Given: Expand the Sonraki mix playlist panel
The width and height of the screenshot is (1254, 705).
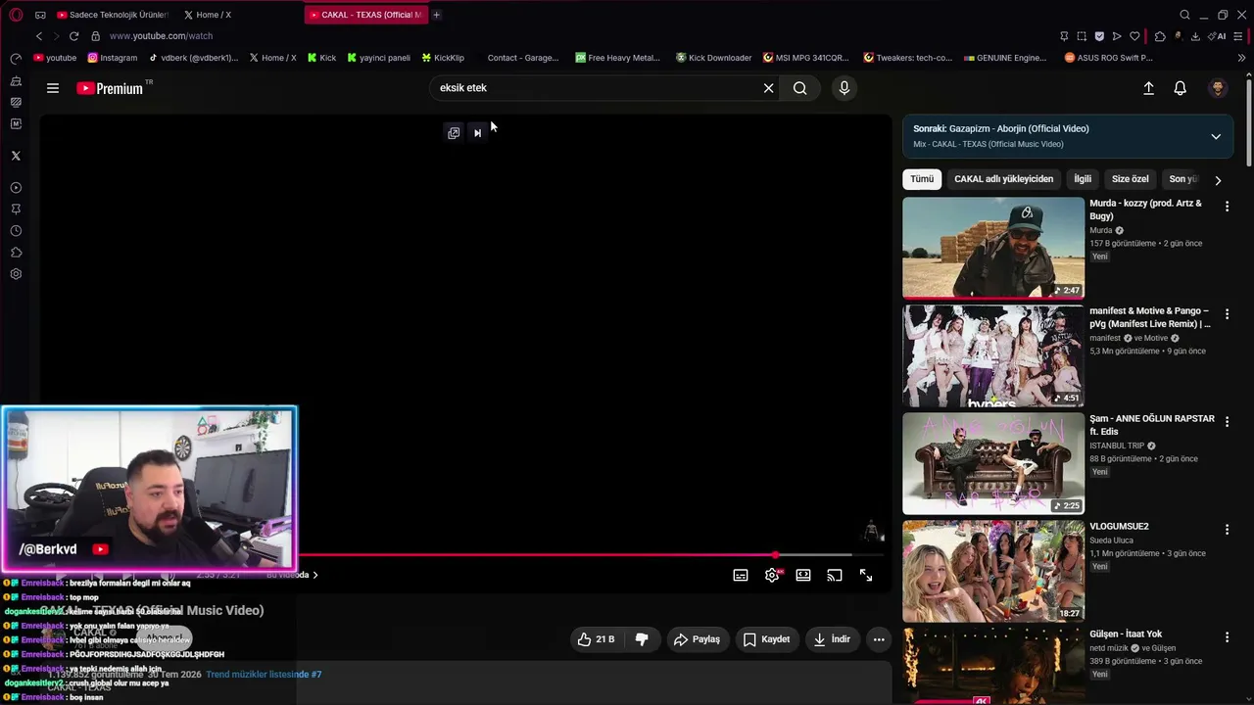Looking at the screenshot, I should (1216, 136).
